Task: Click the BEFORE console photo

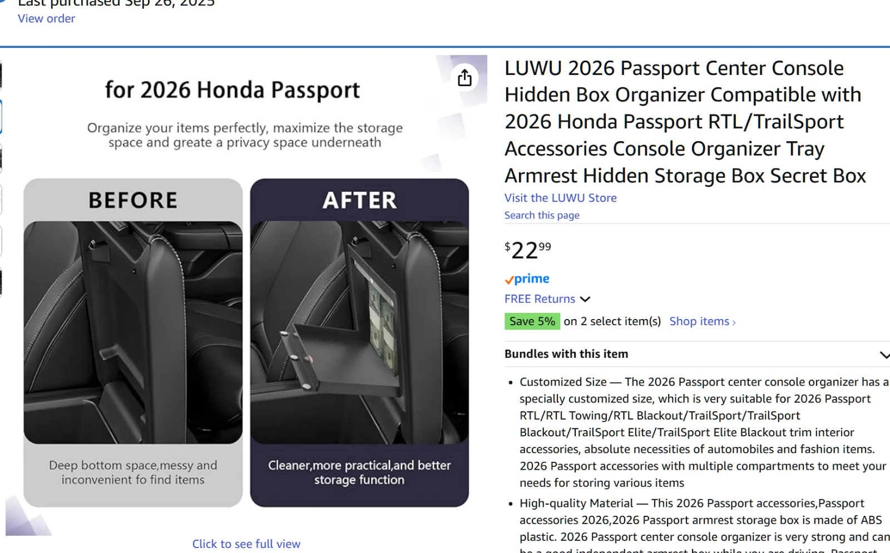Action: (133, 332)
